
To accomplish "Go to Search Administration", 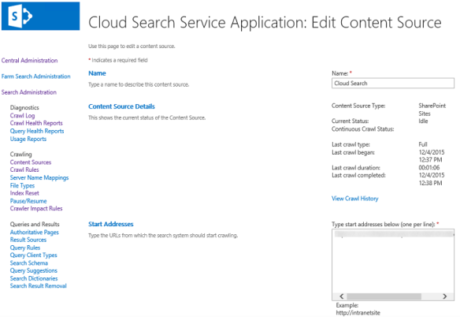I will click(28, 92).
